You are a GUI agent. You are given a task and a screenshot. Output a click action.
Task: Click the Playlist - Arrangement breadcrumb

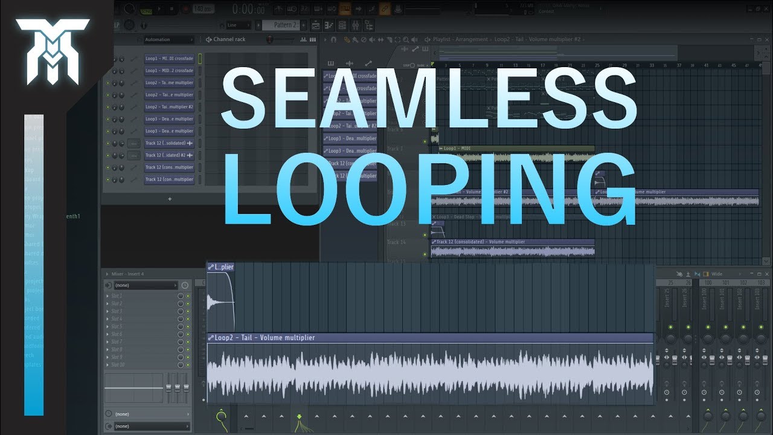pyautogui.click(x=460, y=39)
